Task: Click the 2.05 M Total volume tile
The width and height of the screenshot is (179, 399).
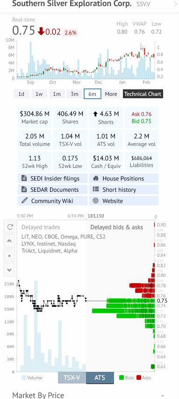Action: (x=35, y=140)
